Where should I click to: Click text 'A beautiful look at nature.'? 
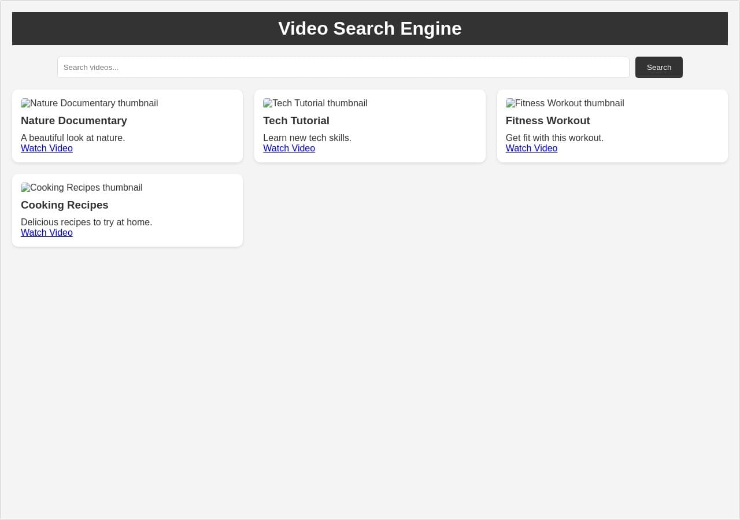[x=73, y=138]
